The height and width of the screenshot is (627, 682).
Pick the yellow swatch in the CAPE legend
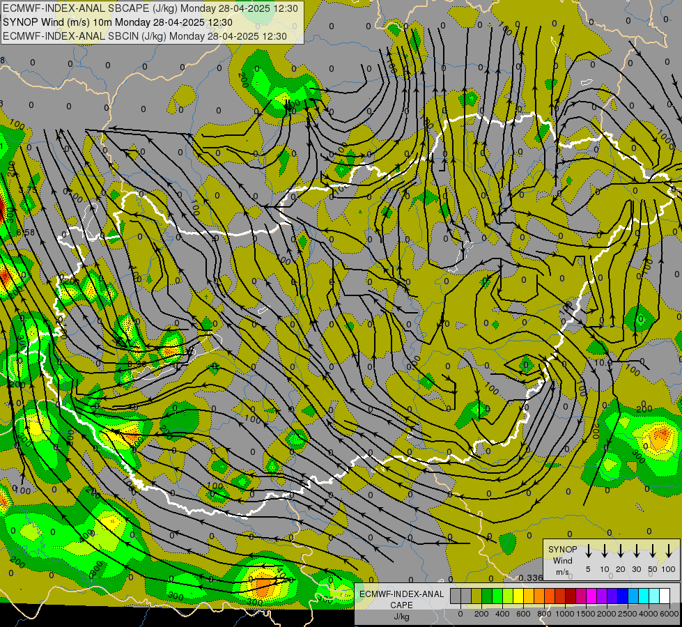click(518, 596)
